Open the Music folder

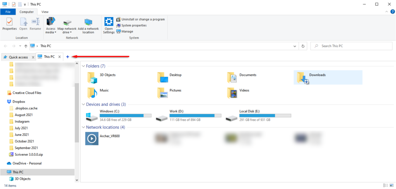click(x=98, y=93)
